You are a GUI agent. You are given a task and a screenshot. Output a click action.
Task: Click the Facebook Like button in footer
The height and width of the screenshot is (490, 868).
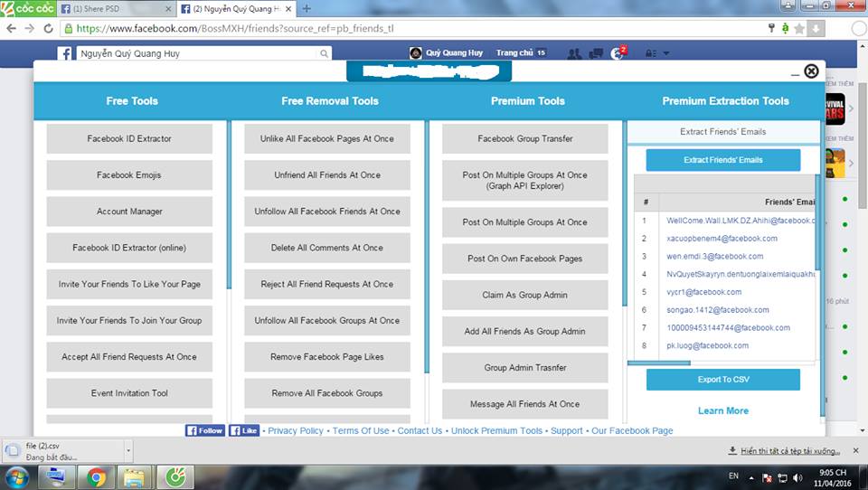click(x=244, y=430)
